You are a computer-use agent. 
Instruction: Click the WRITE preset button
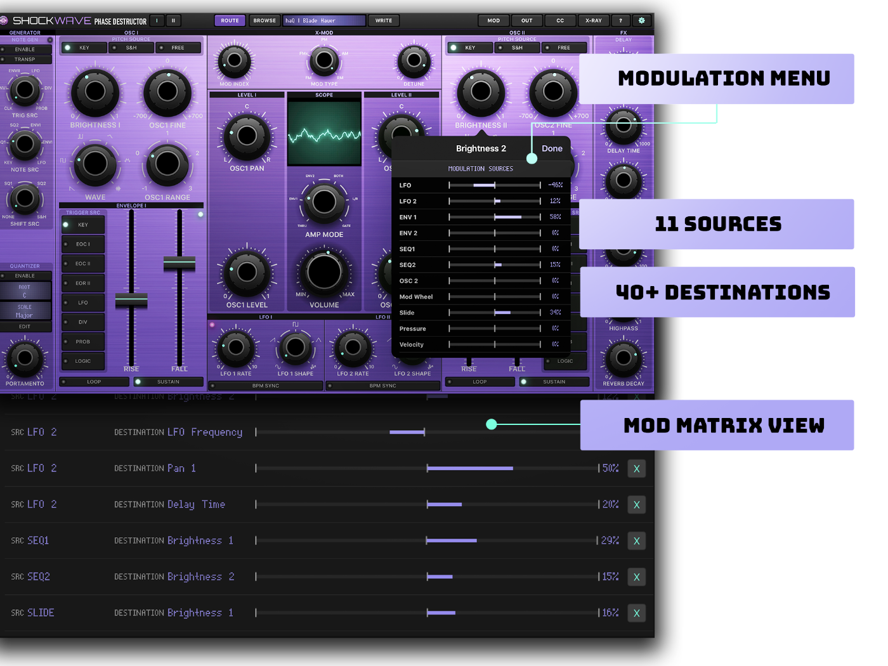[x=384, y=20]
